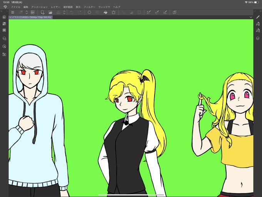Click the Scale/Rotate transform icon
262x197 pixels.
114,12
